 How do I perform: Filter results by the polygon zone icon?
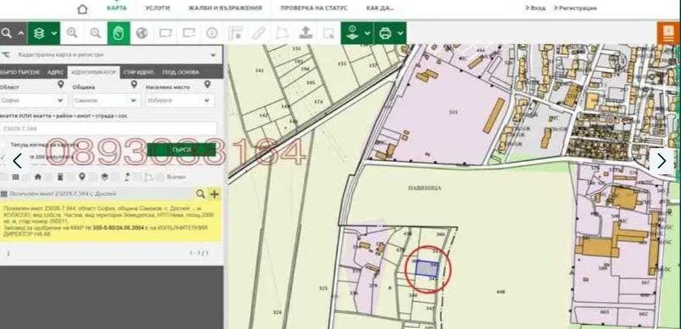tap(149, 177)
